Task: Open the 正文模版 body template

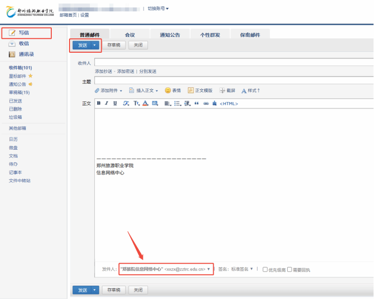Action: tap(200, 91)
